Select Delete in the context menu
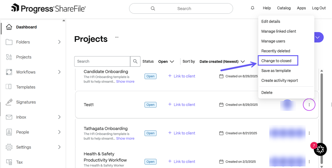The height and width of the screenshot is (168, 332). pyautogui.click(x=267, y=93)
